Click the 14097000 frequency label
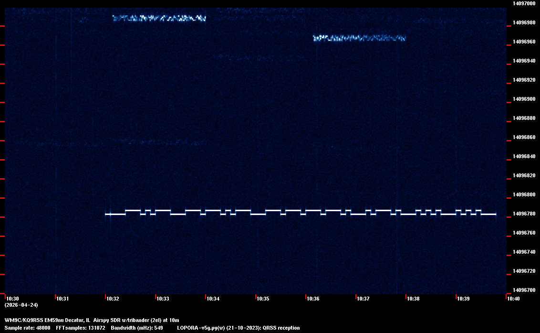Viewport: 540px width, 333px height. [x=524, y=3]
